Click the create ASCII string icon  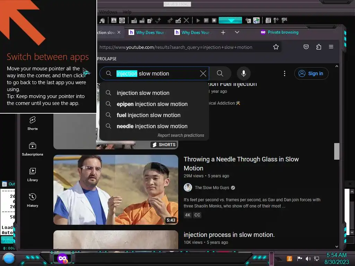pos(150,20)
